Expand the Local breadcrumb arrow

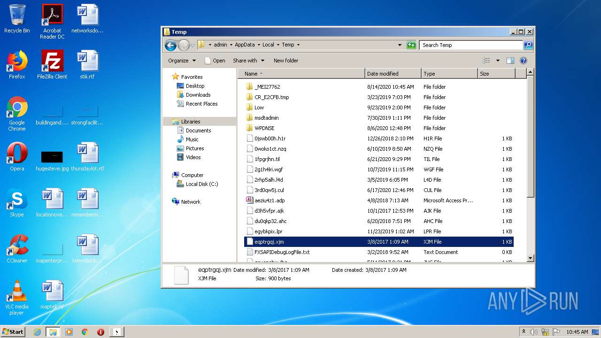[x=278, y=45]
